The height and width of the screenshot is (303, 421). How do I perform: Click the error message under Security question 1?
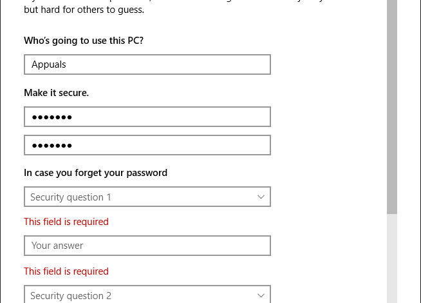coord(66,222)
